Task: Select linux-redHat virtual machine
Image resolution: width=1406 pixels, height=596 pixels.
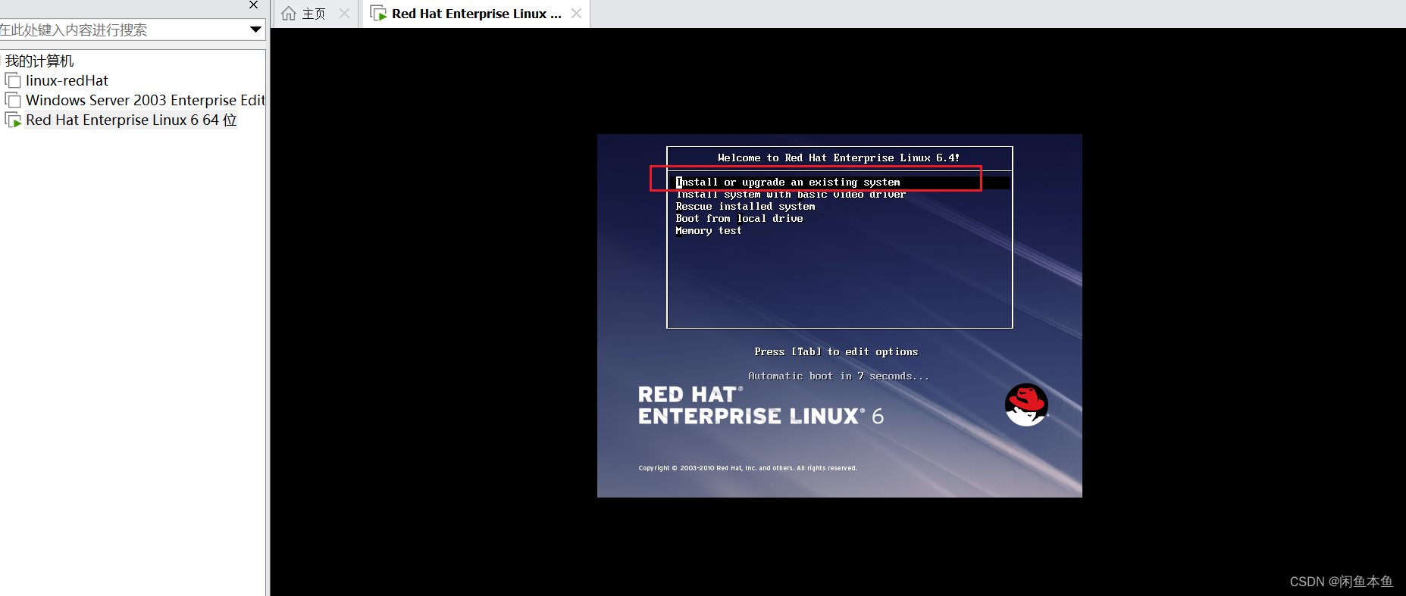Action: click(x=67, y=80)
